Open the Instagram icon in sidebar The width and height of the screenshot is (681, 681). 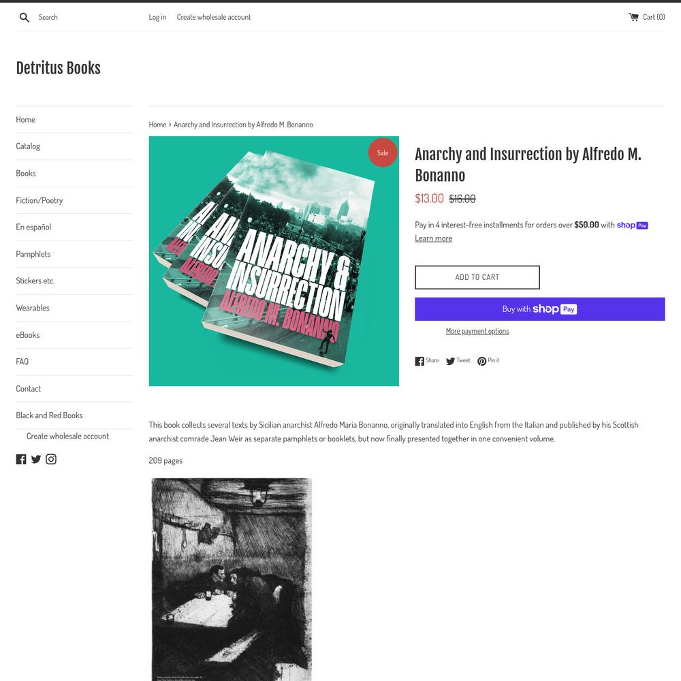(51, 459)
